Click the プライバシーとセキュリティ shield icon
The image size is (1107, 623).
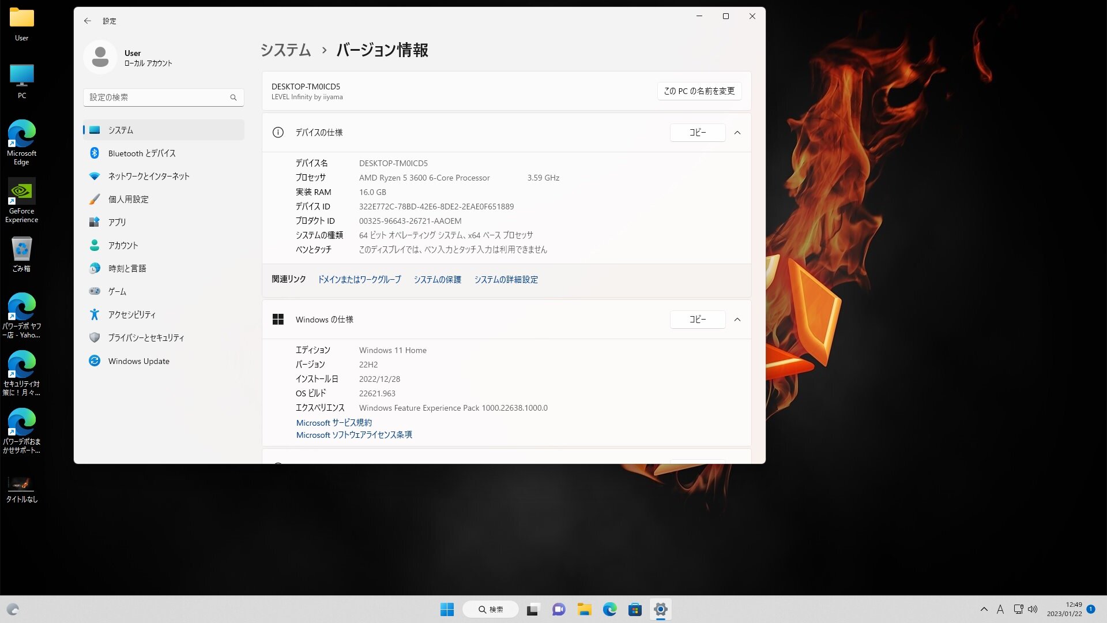point(95,337)
